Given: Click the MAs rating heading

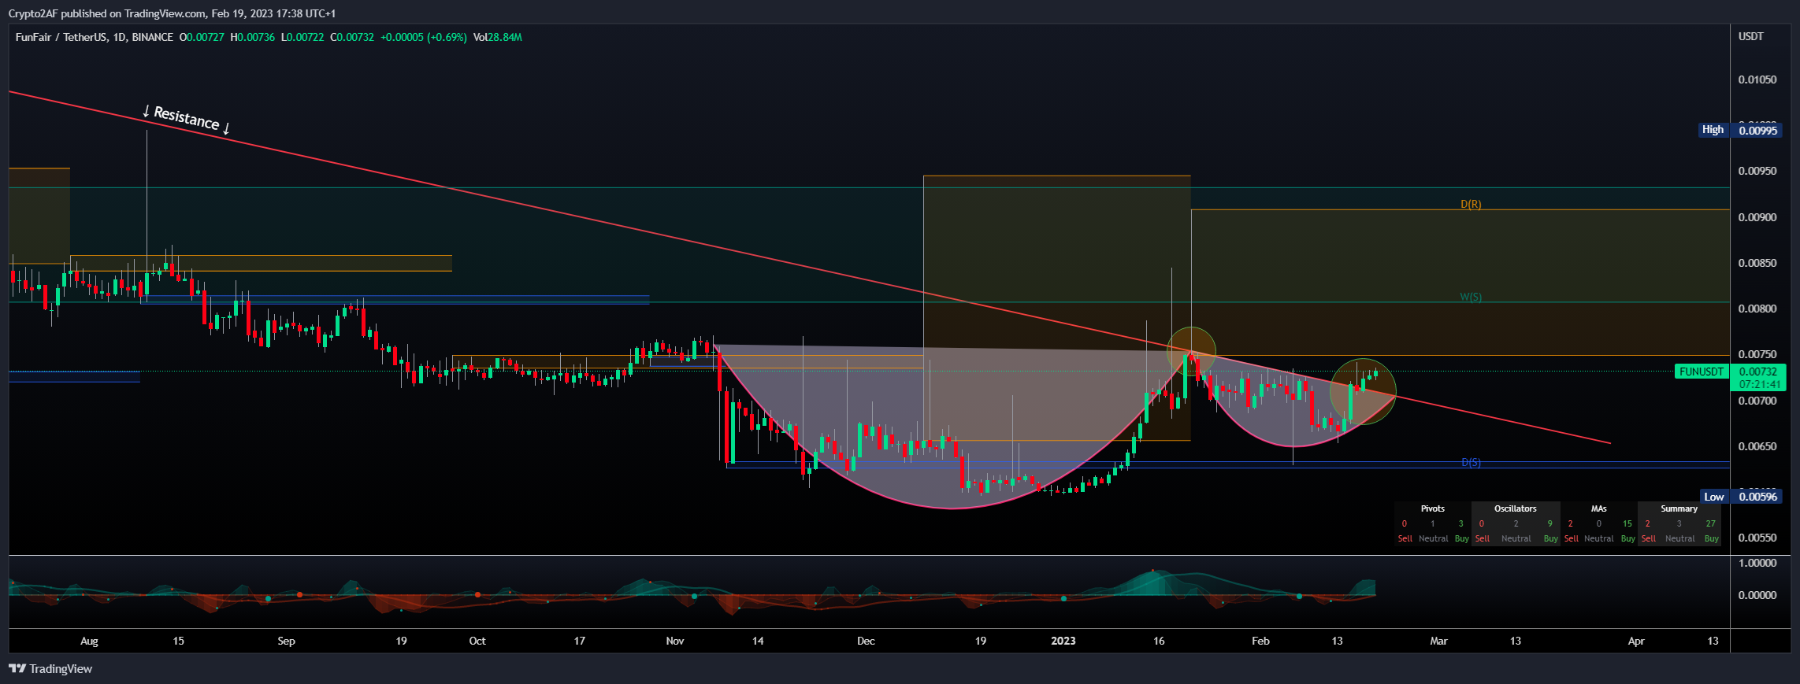Looking at the screenshot, I should coord(1598,508).
